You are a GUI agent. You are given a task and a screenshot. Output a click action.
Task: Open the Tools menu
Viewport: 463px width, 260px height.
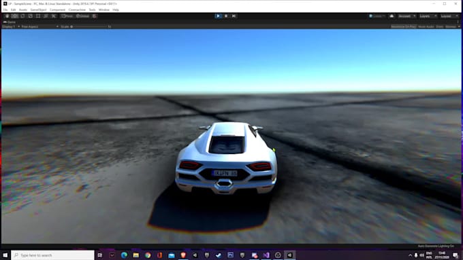[x=92, y=10]
